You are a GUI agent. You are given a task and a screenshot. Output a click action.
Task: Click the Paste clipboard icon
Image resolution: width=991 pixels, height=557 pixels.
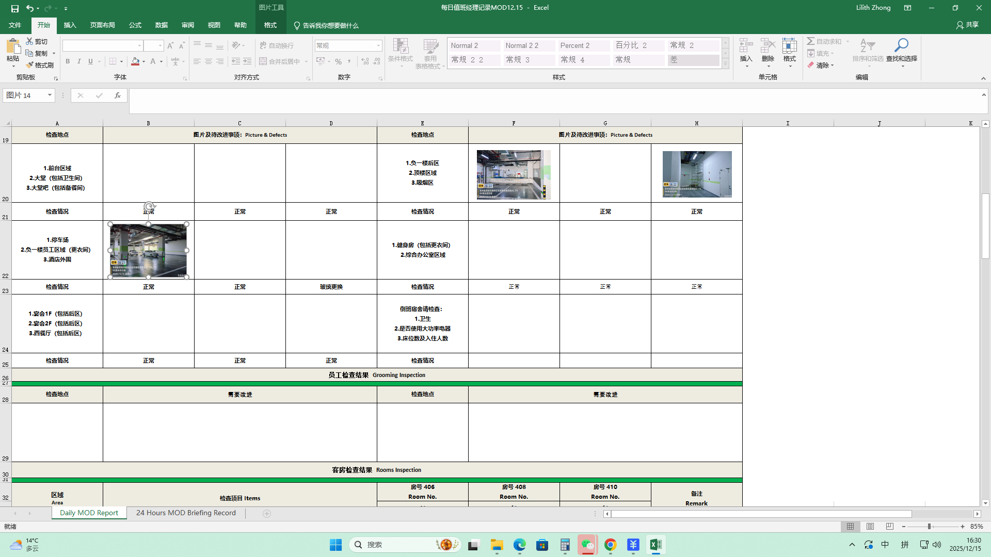(13, 46)
